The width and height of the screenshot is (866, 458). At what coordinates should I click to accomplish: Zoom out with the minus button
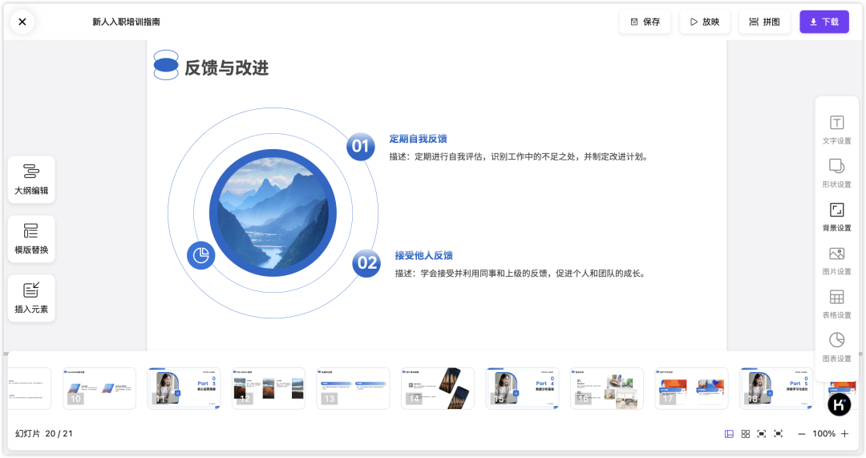(x=801, y=434)
